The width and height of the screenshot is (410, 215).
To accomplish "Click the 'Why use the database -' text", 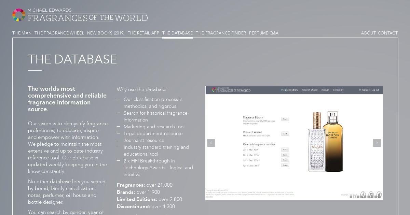I will tap(143, 89).
